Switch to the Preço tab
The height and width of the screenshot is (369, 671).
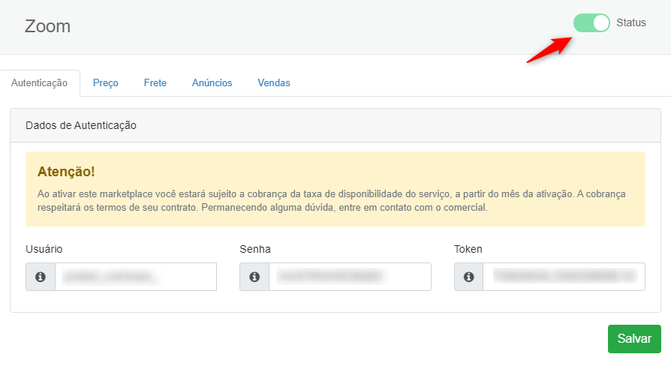coord(106,83)
